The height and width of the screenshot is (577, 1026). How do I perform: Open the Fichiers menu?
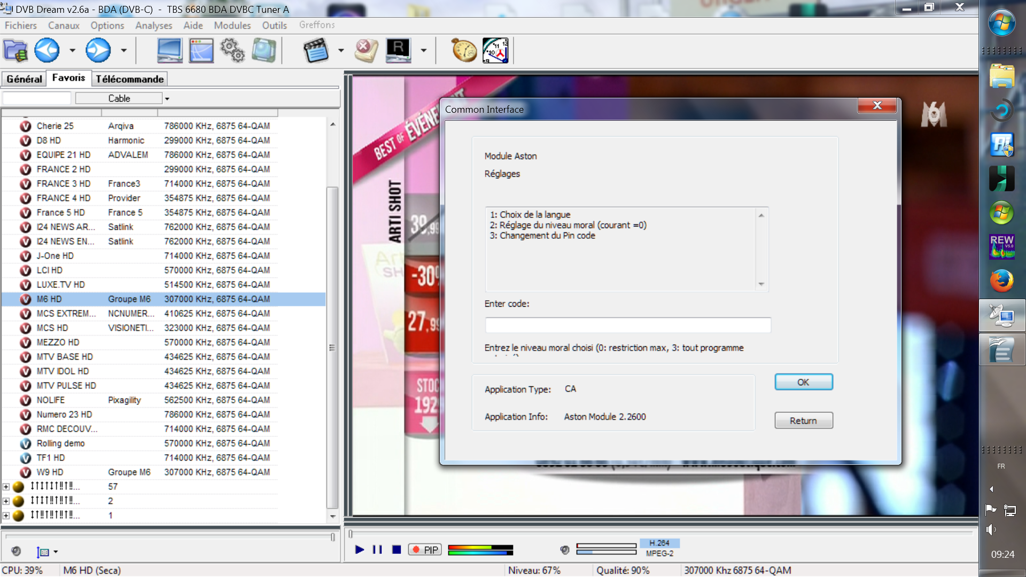[x=21, y=25]
